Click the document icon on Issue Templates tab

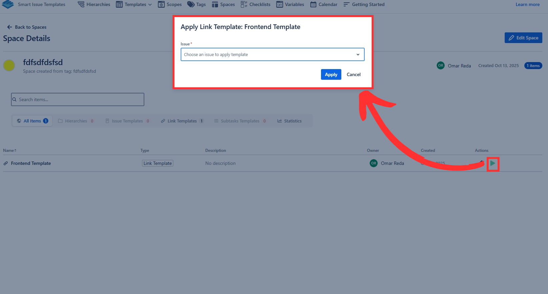(x=107, y=121)
